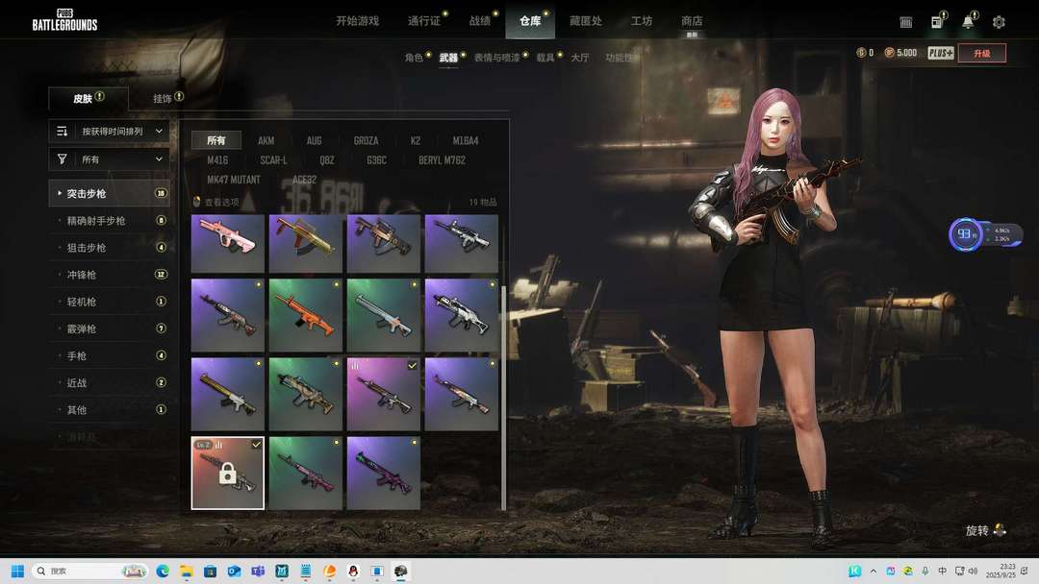Click the rotate character icon 旋转
The height and width of the screenshot is (584, 1039).
(x=1000, y=530)
